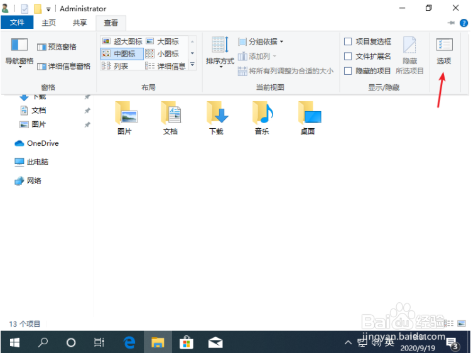Click the ribbon help question mark icon

464,23
